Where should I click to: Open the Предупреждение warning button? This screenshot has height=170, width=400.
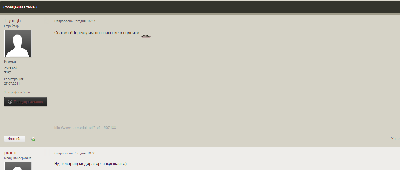(x=25, y=102)
